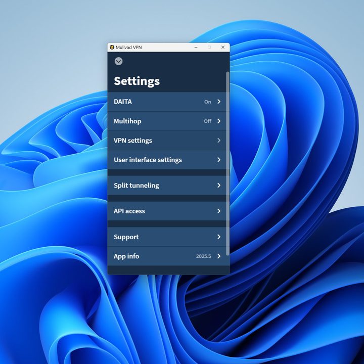Image resolution: width=364 pixels, height=364 pixels.
Task: Click the round back arrow above Settings
Action: click(x=118, y=61)
